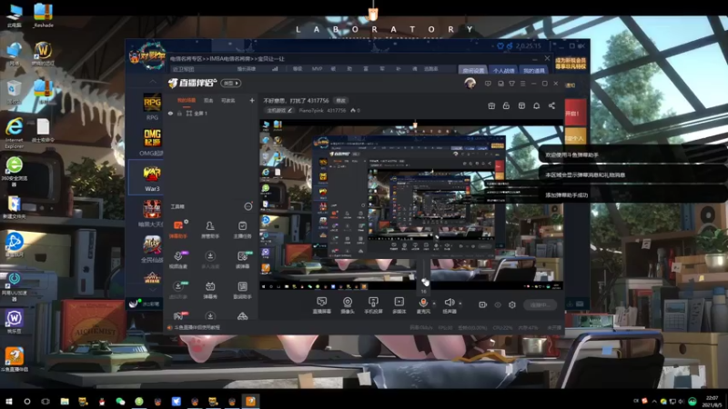Toggle visibility eye of 全屏 1 source
728x409 pixels.
coord(170,113)
